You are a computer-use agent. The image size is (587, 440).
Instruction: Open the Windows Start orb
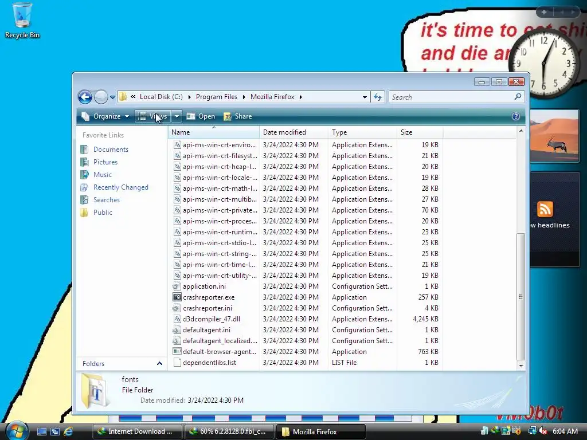pyautogui.click(x=17, y=431)
